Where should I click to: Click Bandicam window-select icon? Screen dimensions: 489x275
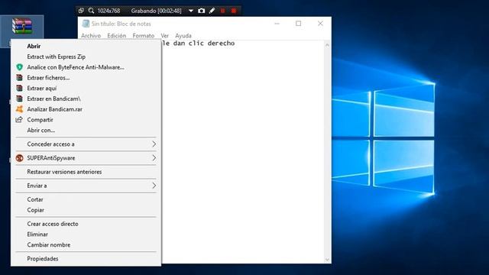click(x=81, y=11)
